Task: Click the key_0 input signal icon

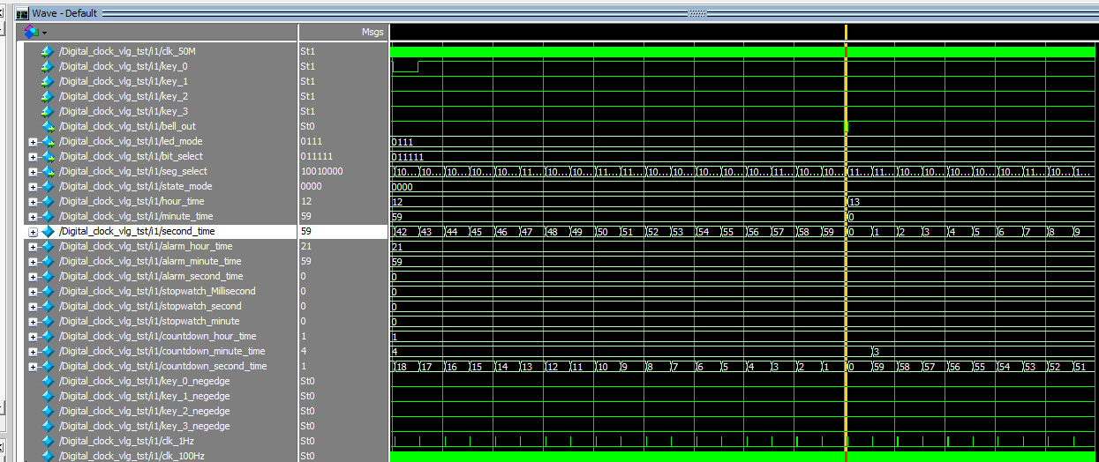Action: coord(49,66)
